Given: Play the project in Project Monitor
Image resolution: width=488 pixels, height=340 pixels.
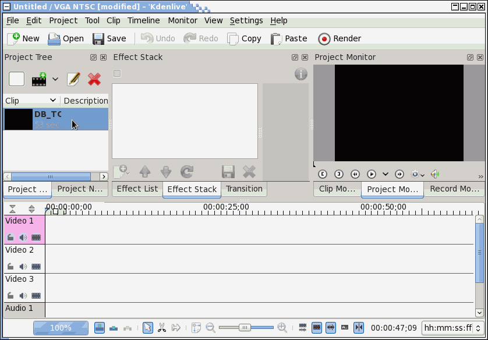Looking at the screenshot, I should click(372, 174).
